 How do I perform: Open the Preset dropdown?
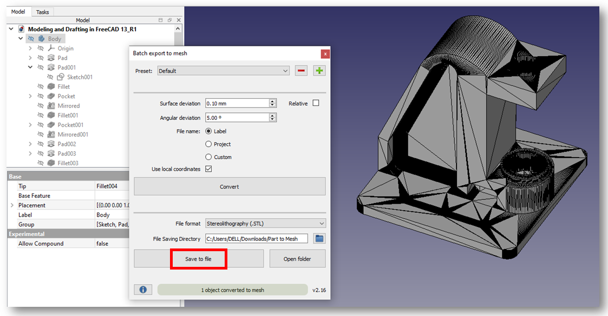coord(224,71)
